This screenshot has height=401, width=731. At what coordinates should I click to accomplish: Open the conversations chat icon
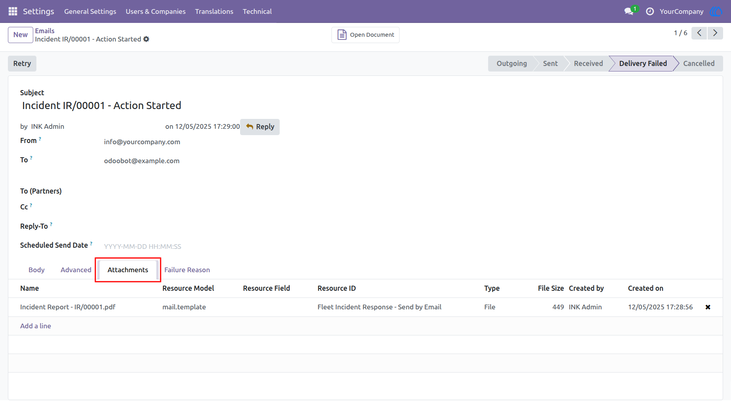629,11
